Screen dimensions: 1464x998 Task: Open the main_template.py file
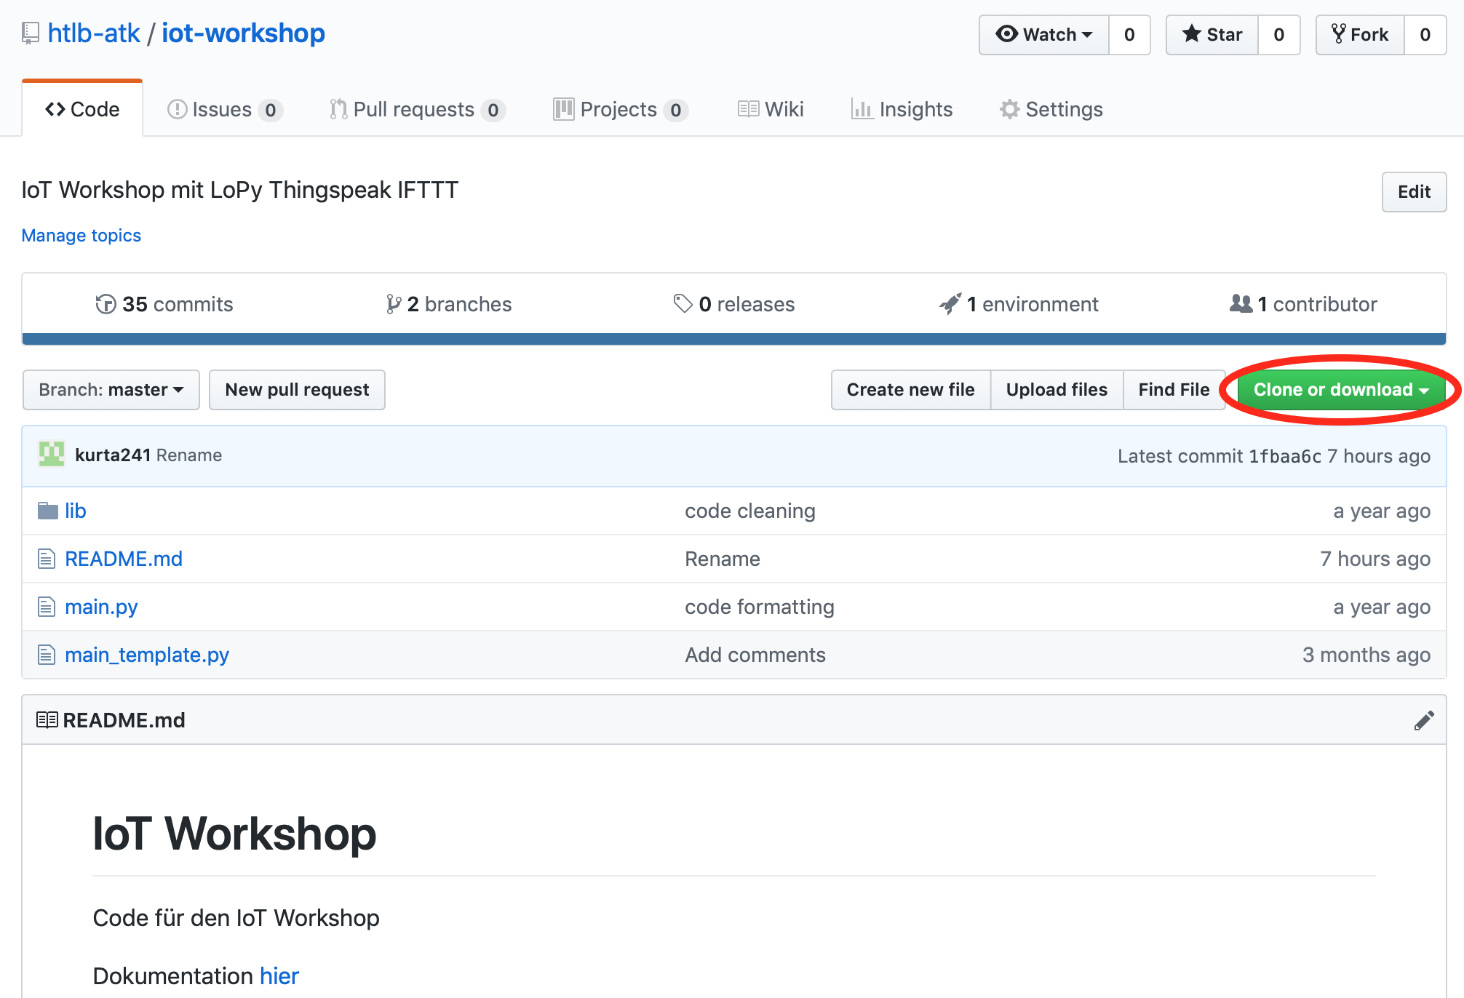click(x=147, y=655)
